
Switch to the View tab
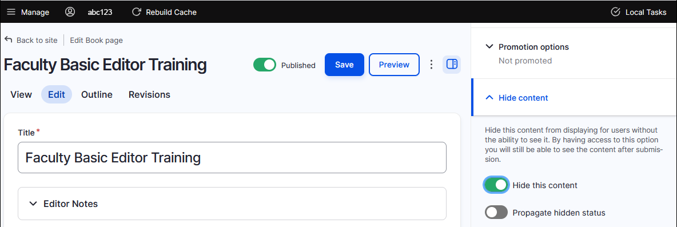pyautogui.click(x=21, y=94)
